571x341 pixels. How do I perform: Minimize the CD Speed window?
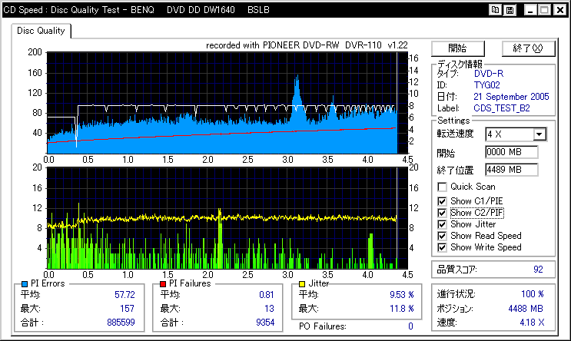(530, 10)
